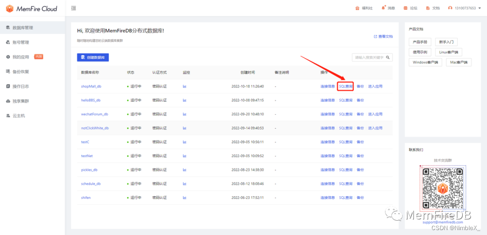Open Windows客户端 button
This screenshot has height=235, width=487.
tap(425, 62)
